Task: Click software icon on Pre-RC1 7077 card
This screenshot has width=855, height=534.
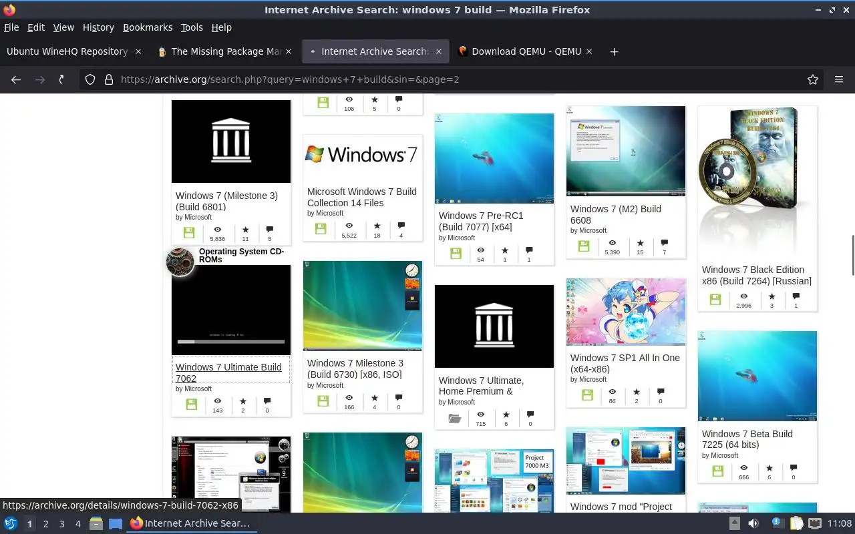Action: pyautogui.click(x=456, y=254)
